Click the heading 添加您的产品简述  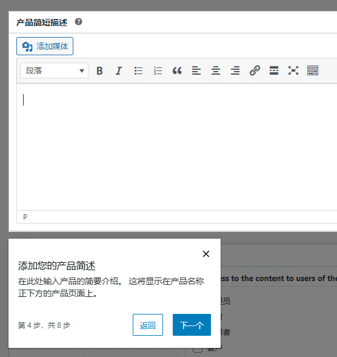pos(57,266)
